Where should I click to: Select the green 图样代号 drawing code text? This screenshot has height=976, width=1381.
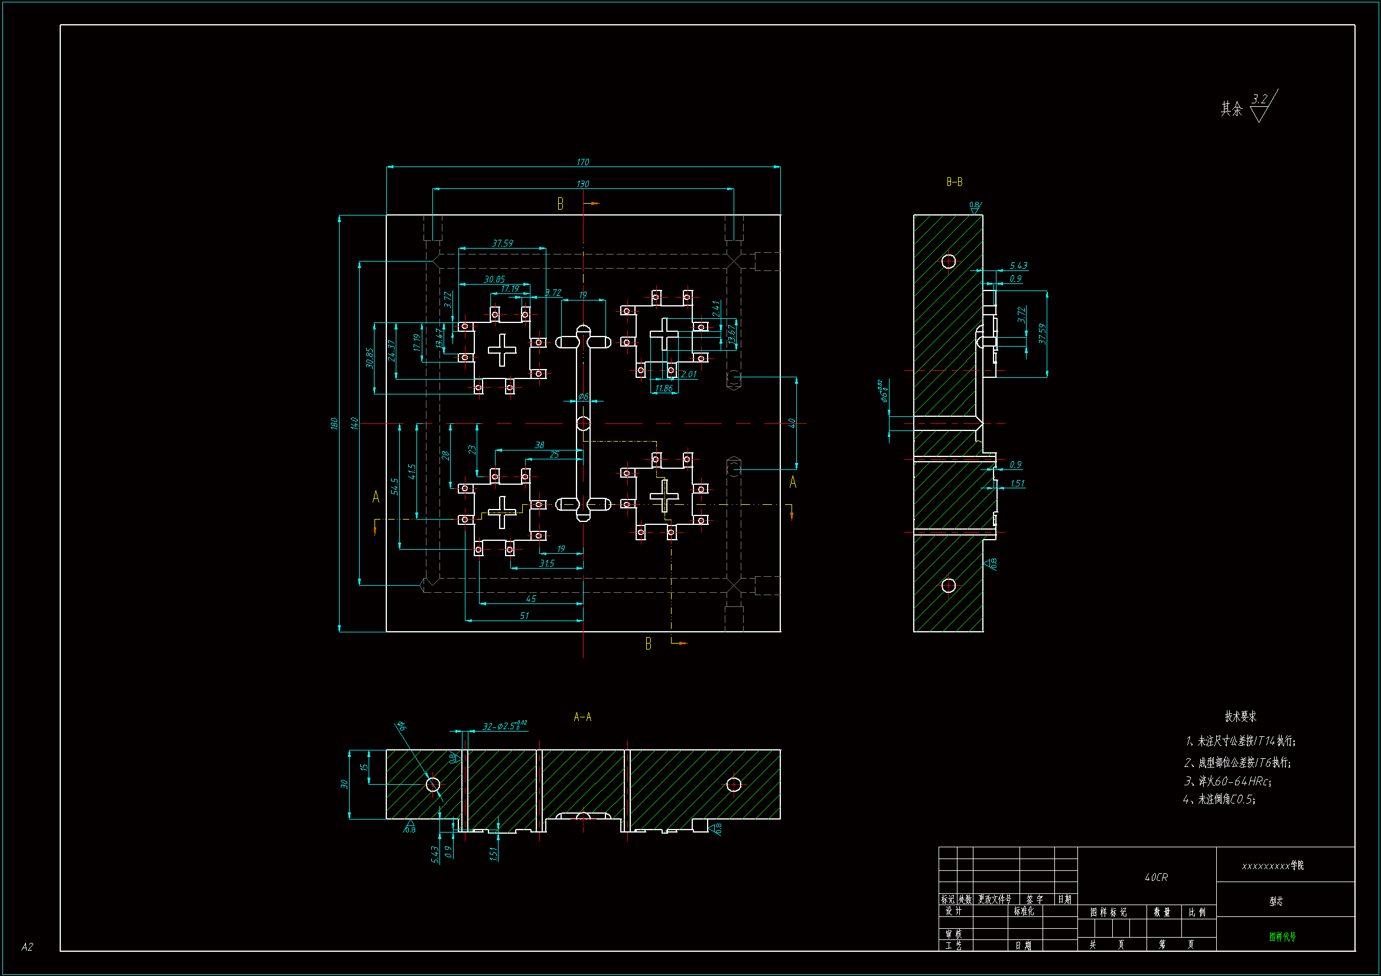coord(1282,937)
